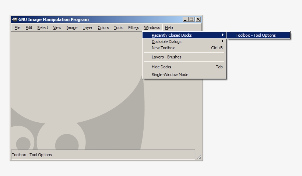Open the Edit menu

click(29, 28)
